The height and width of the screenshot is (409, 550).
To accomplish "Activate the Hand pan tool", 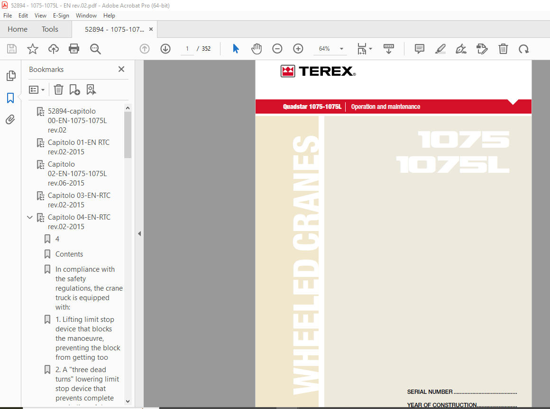I will coord(257,49).
